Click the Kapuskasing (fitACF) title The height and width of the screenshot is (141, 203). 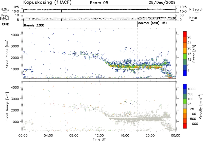47,2
